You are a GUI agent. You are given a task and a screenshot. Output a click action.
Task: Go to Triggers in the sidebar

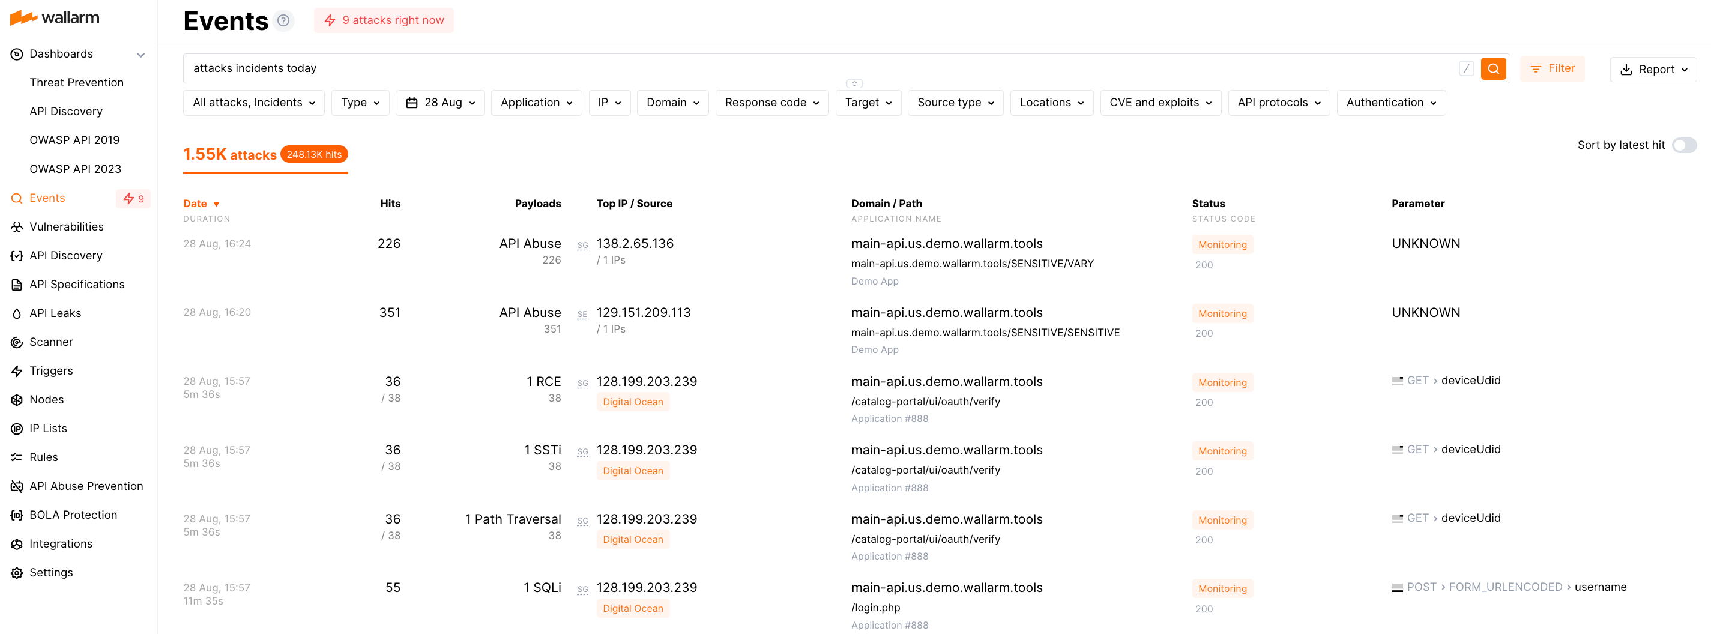coord(50,371)
